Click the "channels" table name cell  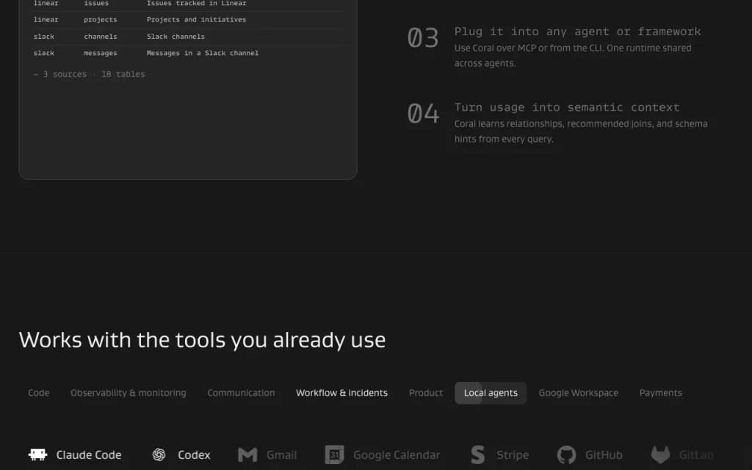(100, 37)
